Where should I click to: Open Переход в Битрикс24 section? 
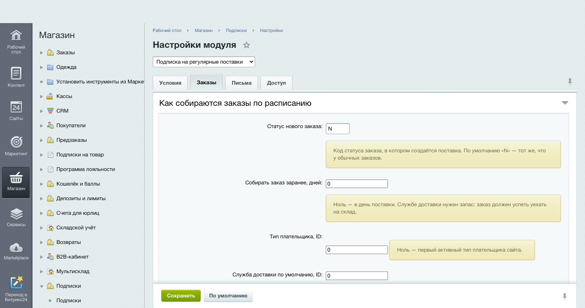point(16,289)
